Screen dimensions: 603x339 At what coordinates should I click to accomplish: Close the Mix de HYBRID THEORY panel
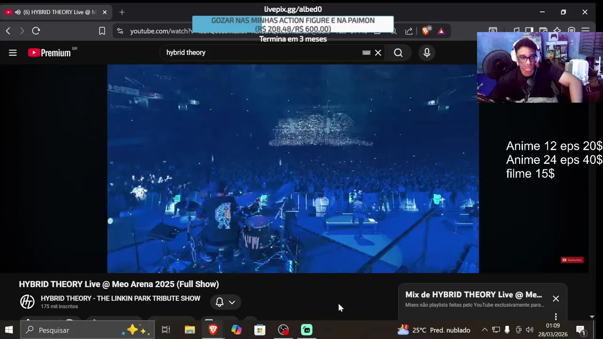click(556, 299)
